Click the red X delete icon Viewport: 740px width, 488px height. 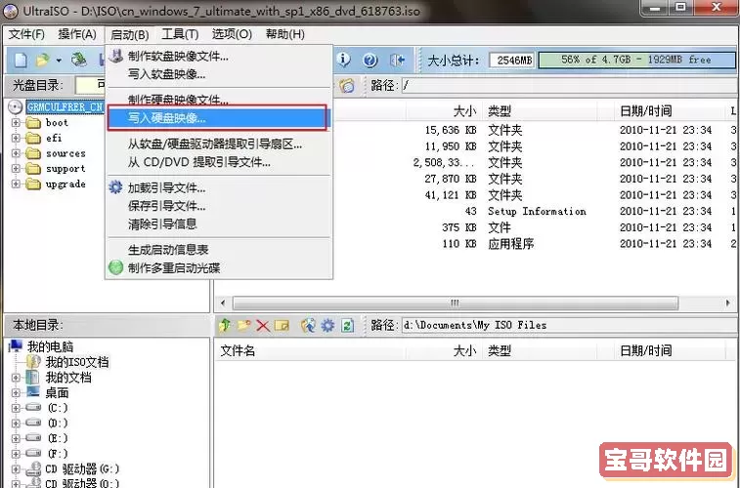pyautogui.click(x=262, y=325)
